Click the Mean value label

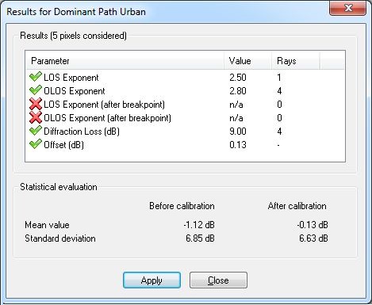click(x=47, y=225)
